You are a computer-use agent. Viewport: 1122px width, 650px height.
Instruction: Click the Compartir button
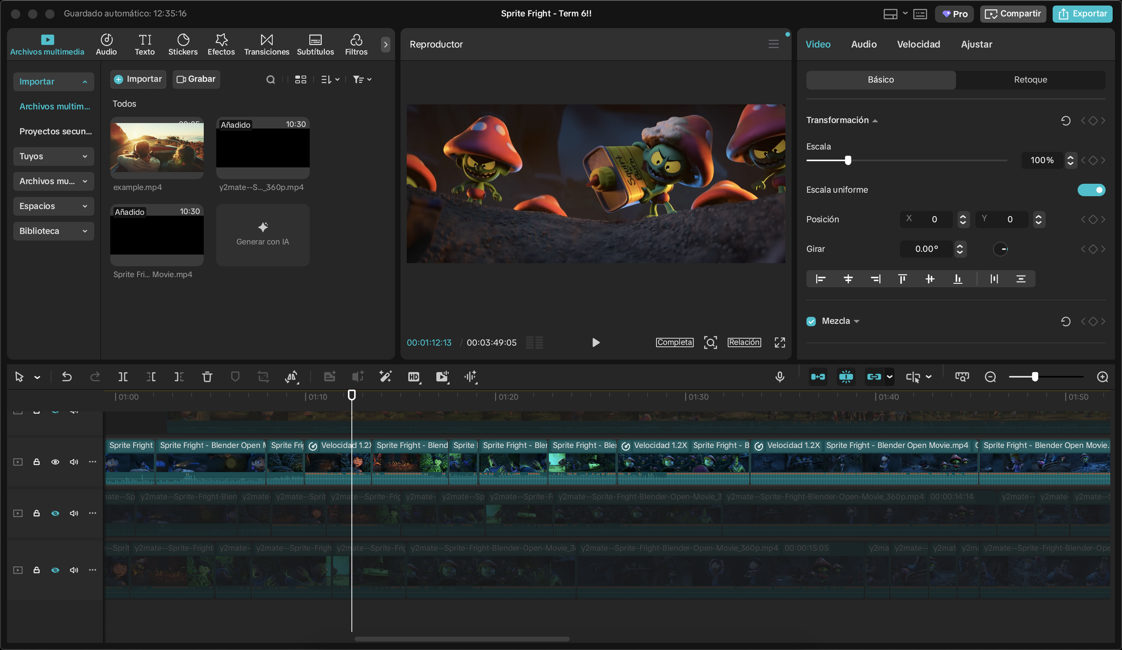pos(1012,14)
